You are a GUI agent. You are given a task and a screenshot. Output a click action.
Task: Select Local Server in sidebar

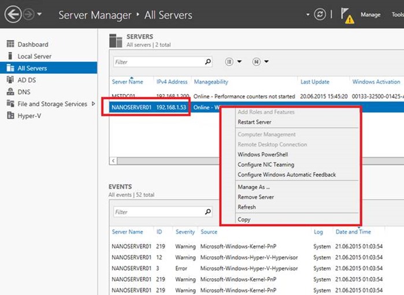point(35,56)
